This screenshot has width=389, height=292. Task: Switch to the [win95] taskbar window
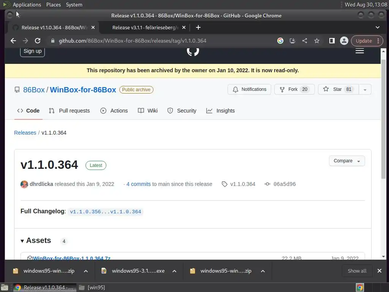(92, 287)
